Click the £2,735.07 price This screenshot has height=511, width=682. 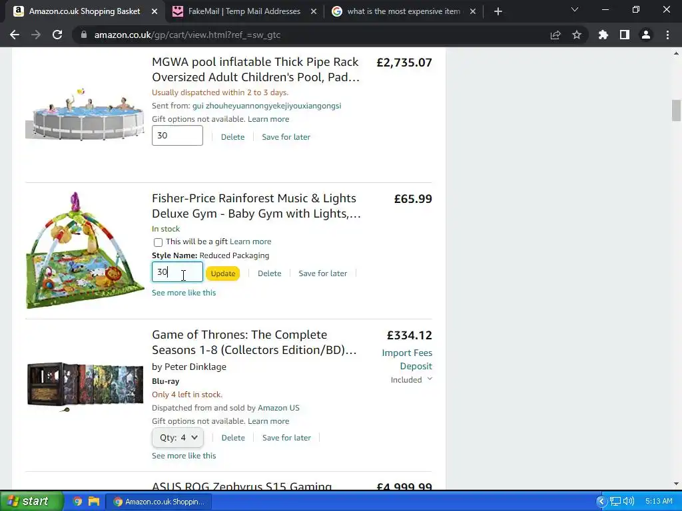point(404,63)
